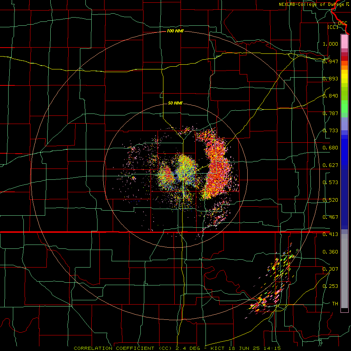Select the 0.307 scale value

tap(330, 269)
